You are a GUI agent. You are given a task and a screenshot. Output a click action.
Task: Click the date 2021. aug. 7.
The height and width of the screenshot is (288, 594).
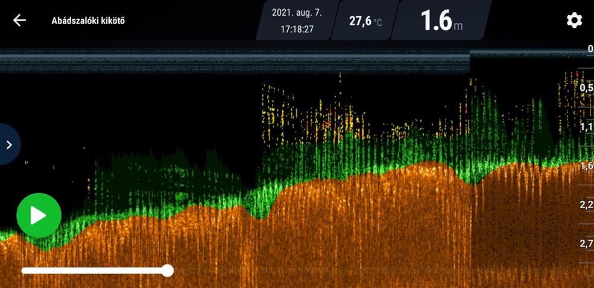297,12
